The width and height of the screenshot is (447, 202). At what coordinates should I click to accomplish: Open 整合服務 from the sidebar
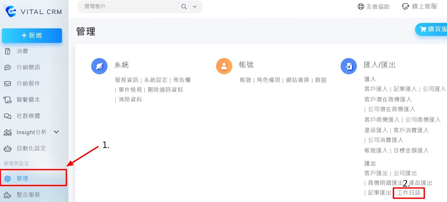pos(28,194)
